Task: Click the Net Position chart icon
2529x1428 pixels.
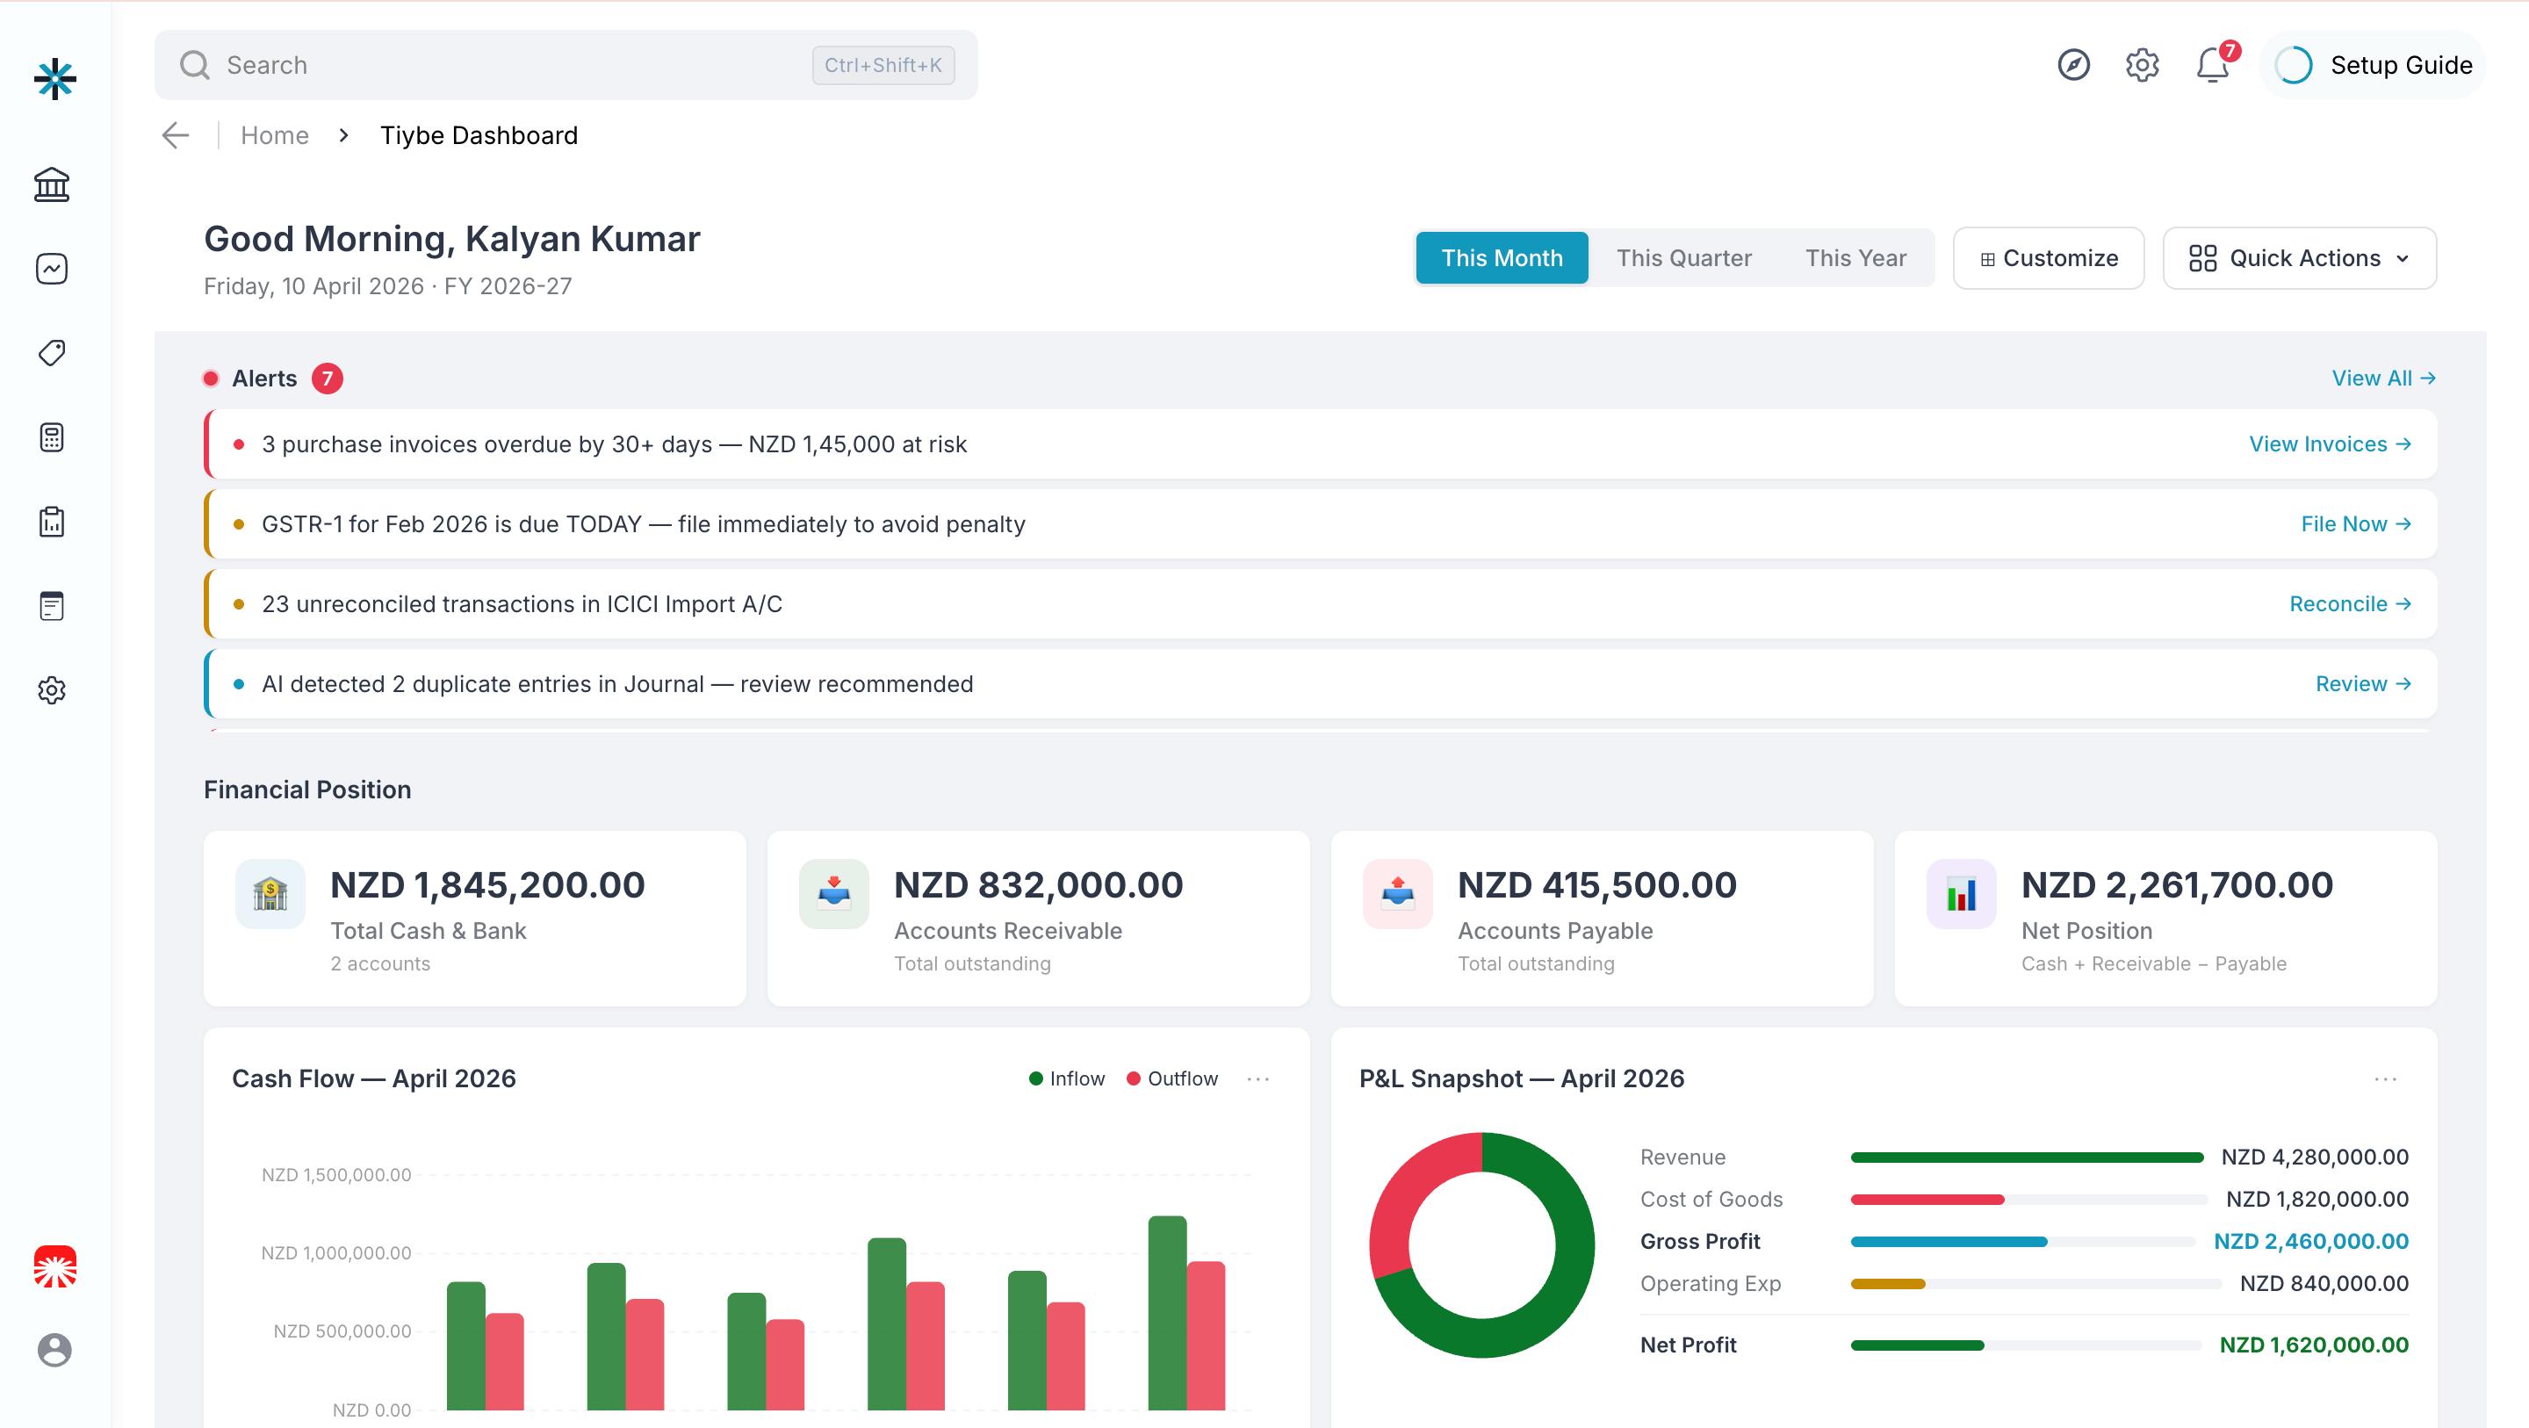Action: [x=1962, y=894]
